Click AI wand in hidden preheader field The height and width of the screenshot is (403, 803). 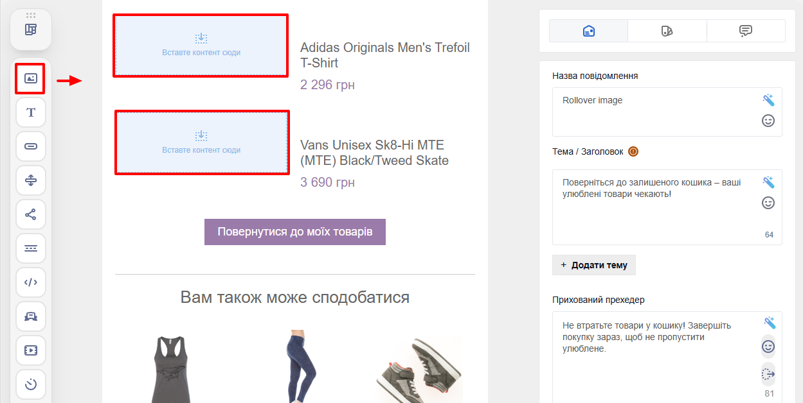pyautogui.click(x=768, y=323)
